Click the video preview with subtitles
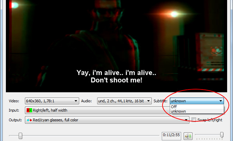The image size is (233, 141). point(116,46)
